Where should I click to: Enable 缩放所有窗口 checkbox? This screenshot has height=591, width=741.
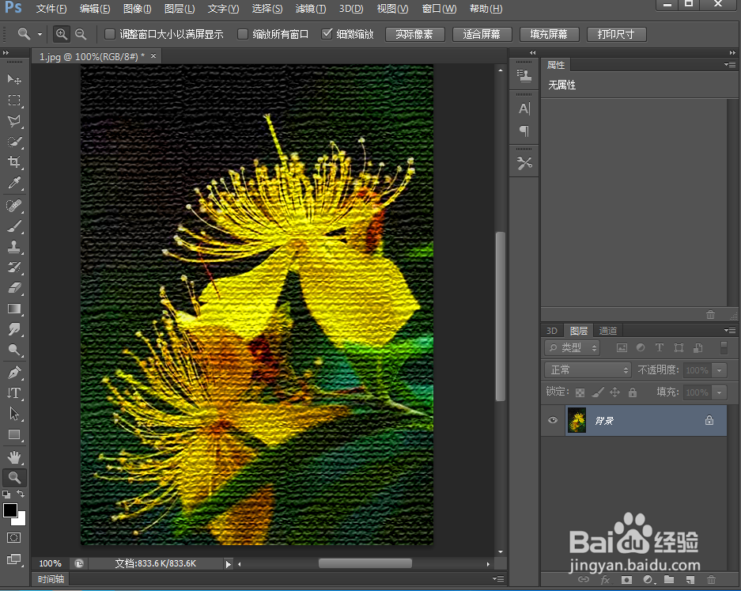[243, 34]
